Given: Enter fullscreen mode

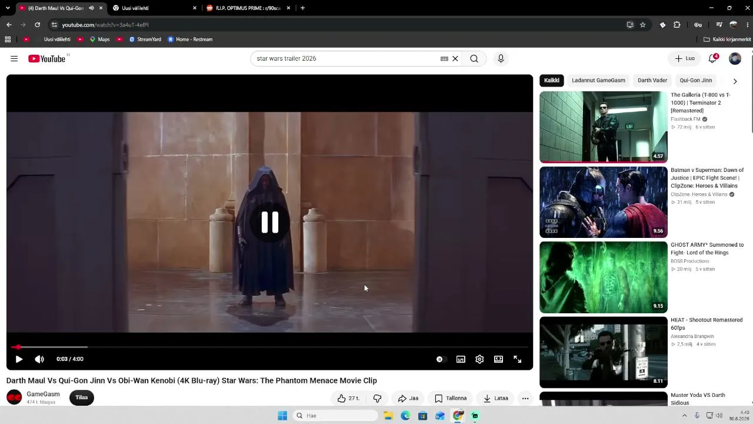Looking at the screenshot, I should [517, 359].
